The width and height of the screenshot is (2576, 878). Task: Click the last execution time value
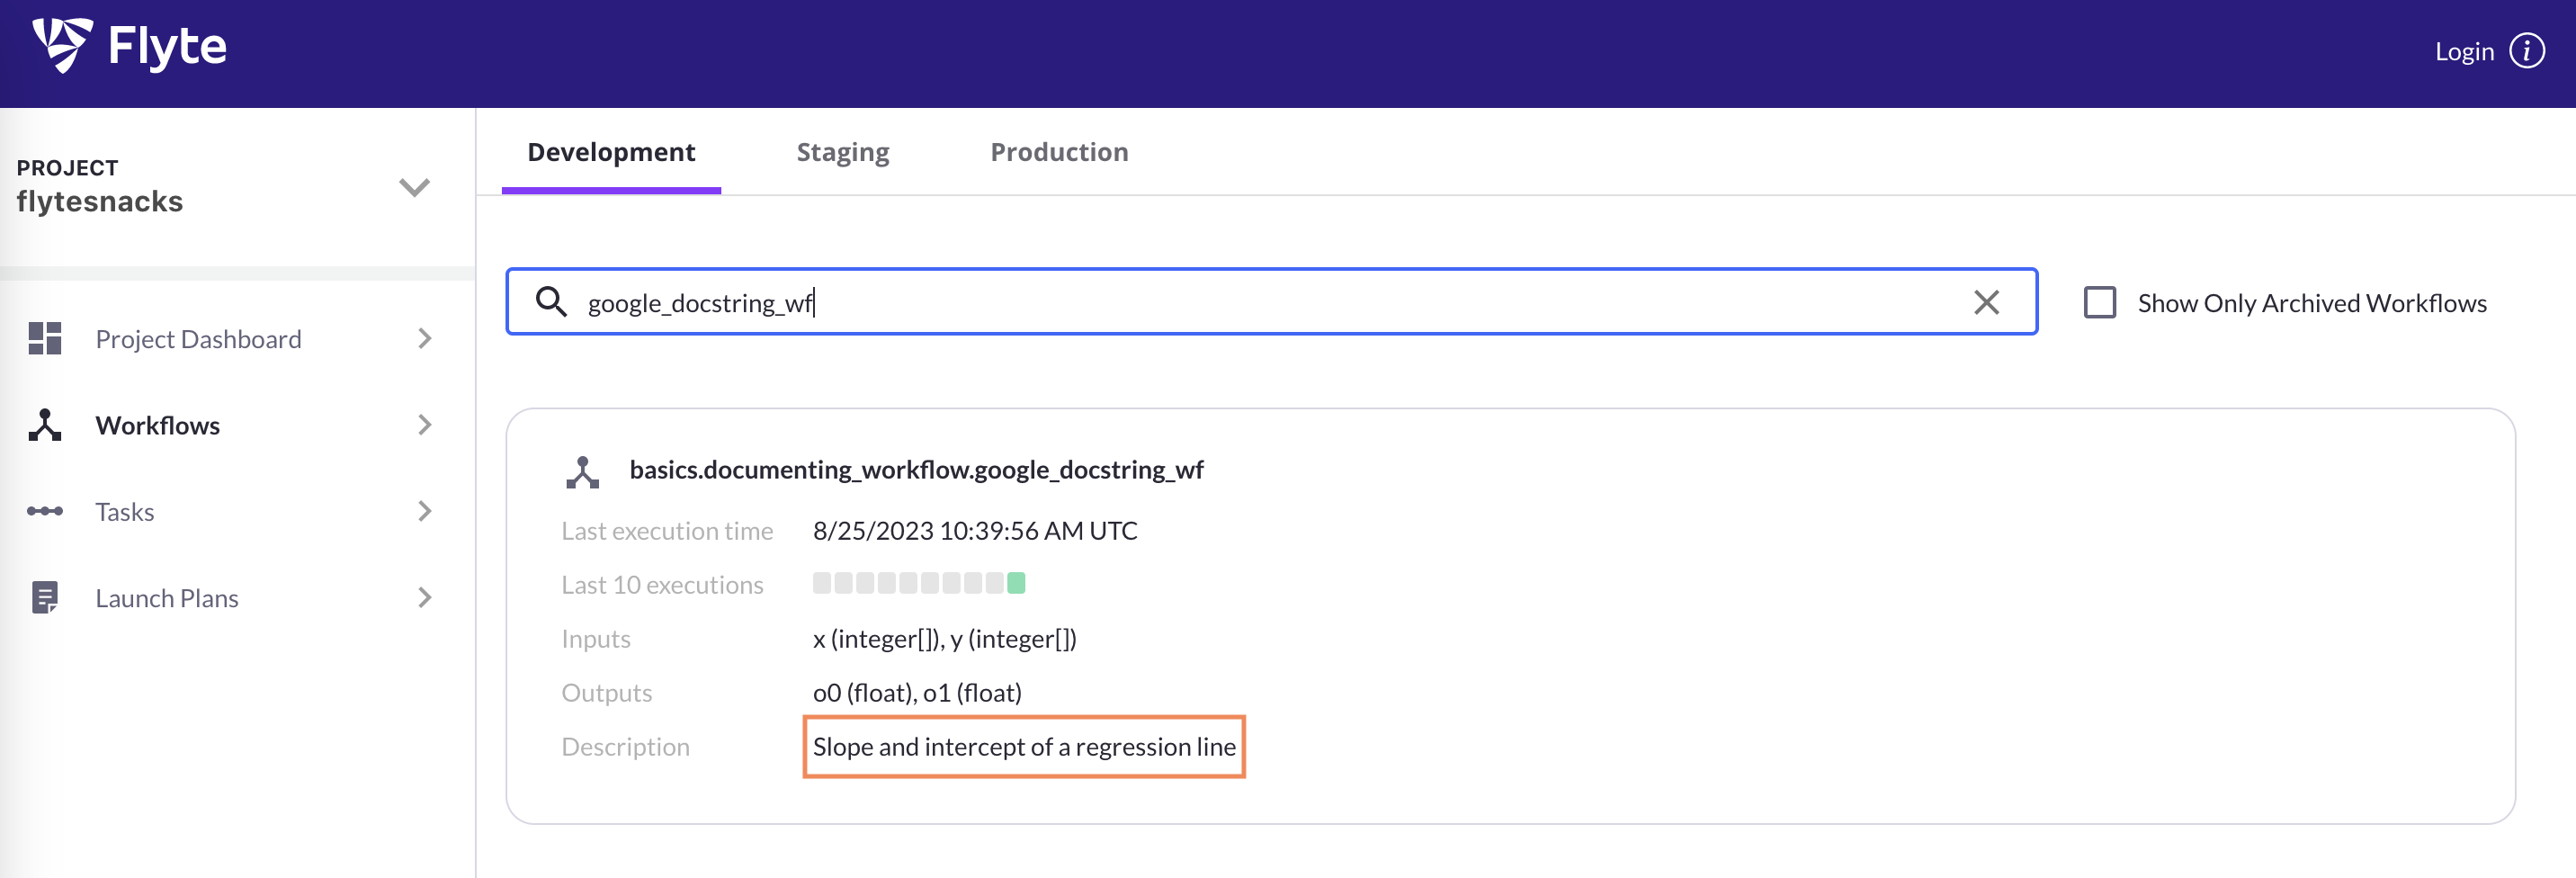click(975, 530)
